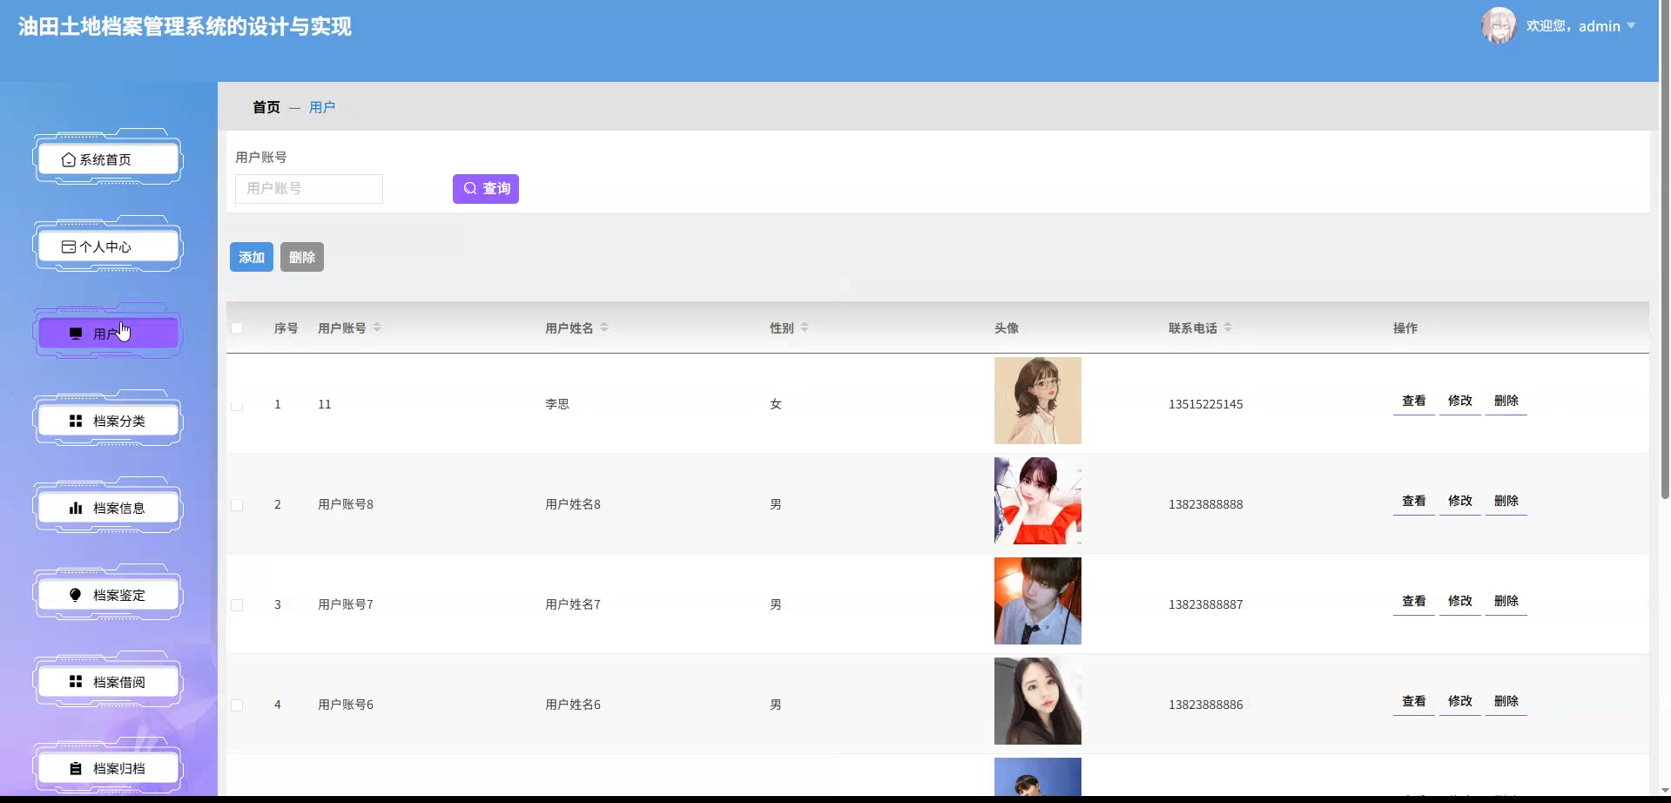1671x803 pixels.
Task: Click 首页 in the breadcrumb
Action: [x=266, y=107]
